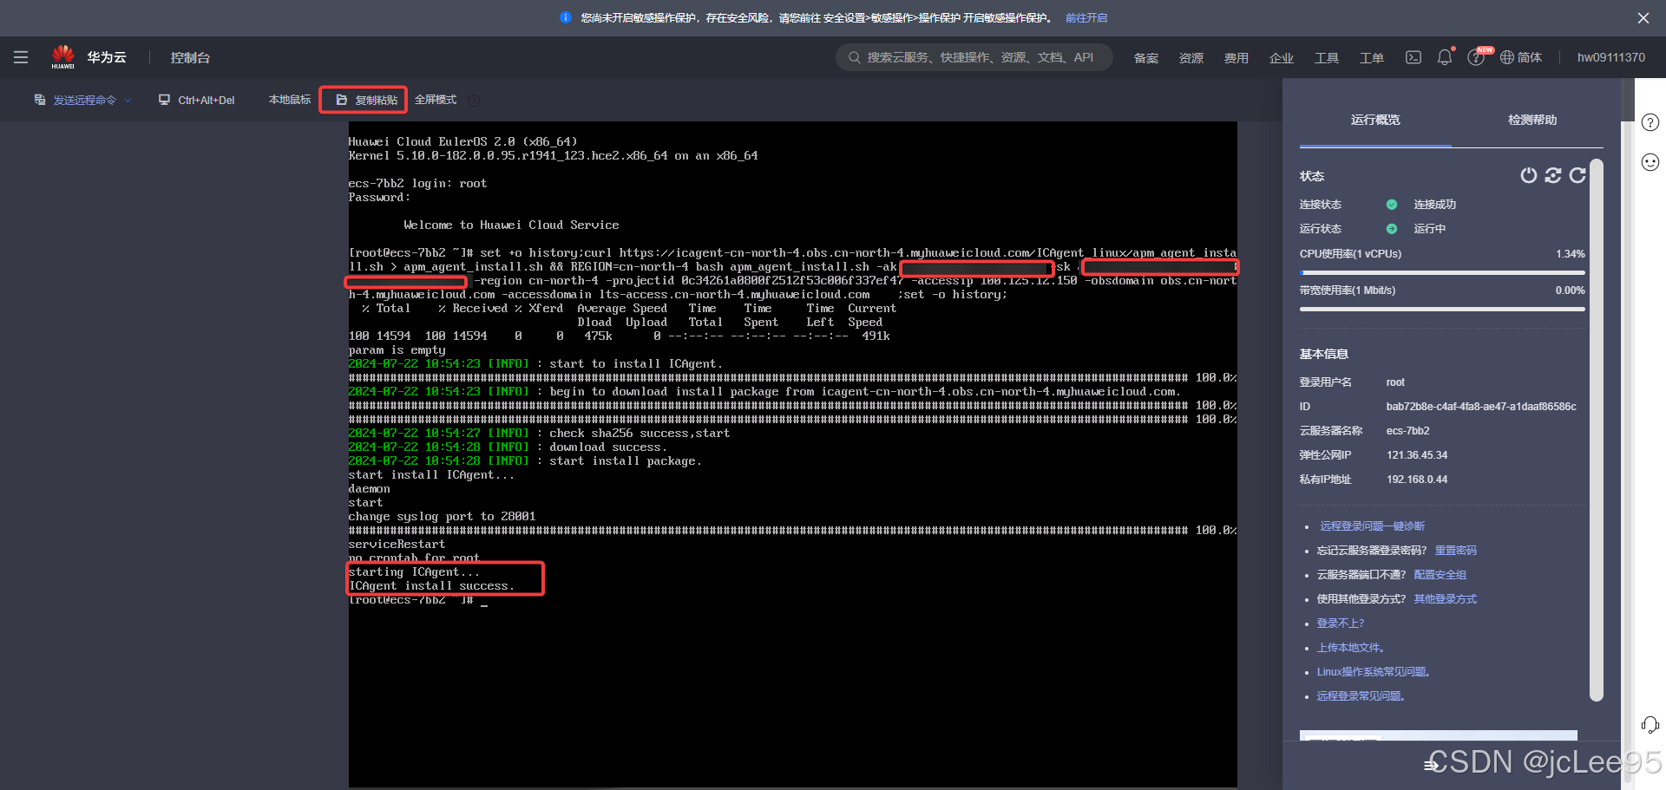
Task: Open the 备案 menu
Action: point(1146,57)
